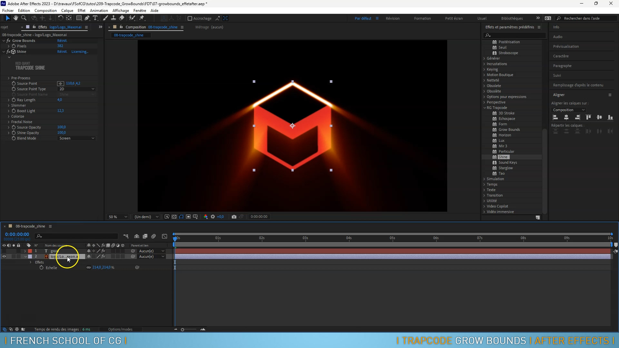The image size is (619, 348).
Task: Open the (Un demi) resolution dropdown
Action: coord(146,217)
